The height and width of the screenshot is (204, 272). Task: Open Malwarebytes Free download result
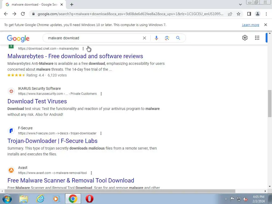point(75,56)
